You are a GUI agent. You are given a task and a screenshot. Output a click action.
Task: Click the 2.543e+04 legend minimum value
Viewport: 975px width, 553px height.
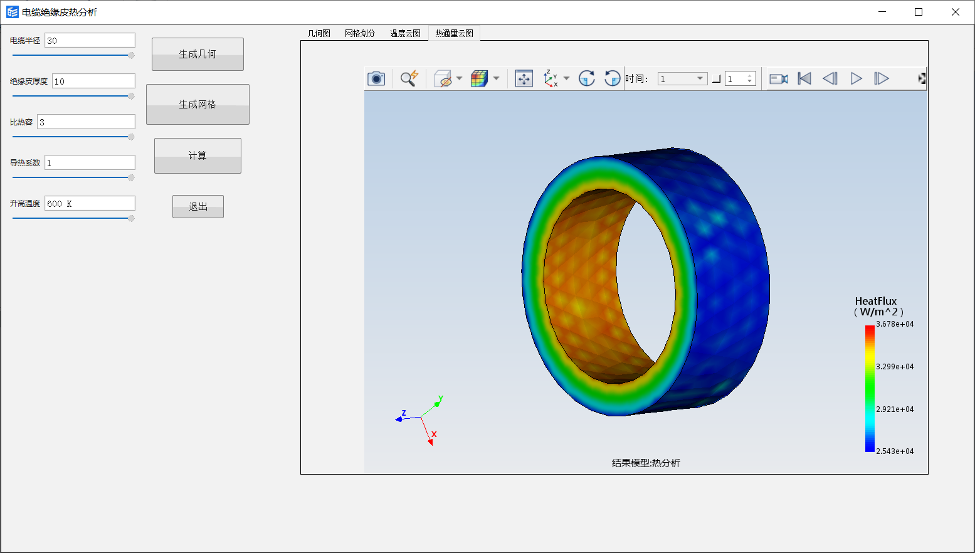coord(895,451)
